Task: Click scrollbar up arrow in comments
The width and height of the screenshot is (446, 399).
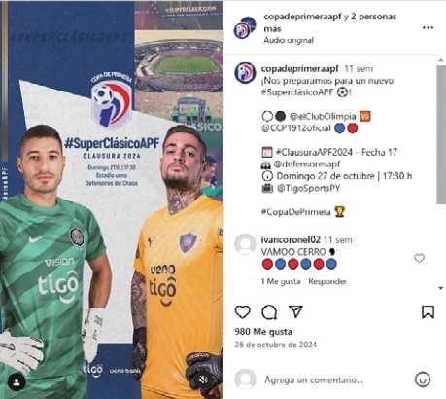Action: click(x=440, y=60)
